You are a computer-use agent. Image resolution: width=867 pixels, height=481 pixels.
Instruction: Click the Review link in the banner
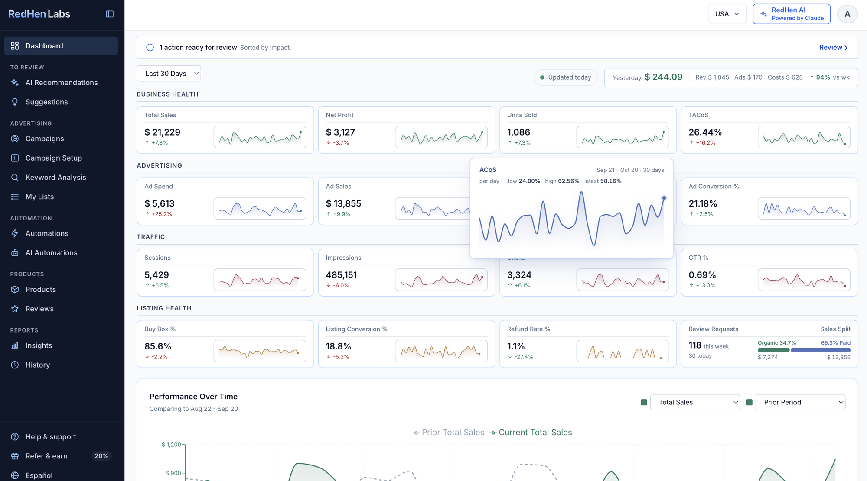[x=833, y=48]
